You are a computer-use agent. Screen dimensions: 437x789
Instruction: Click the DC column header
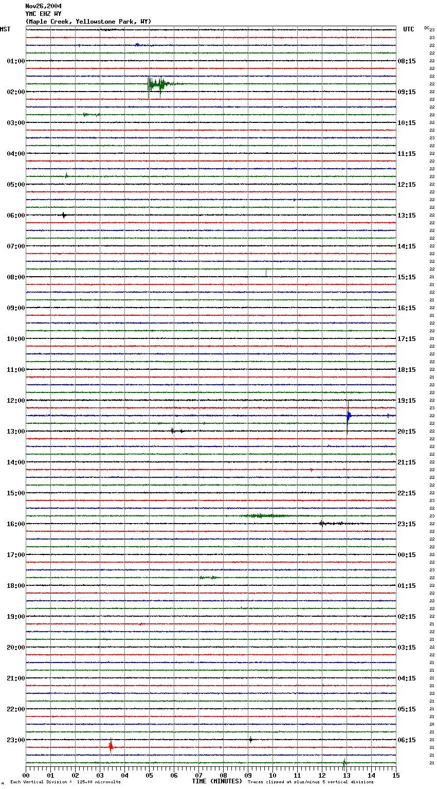427,28
